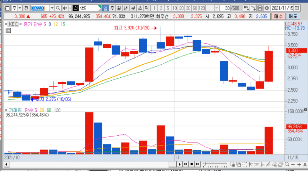This screenshot has height=171, width=308.
Task: Rewind the chart replay
Action: (x=185, y=164)
